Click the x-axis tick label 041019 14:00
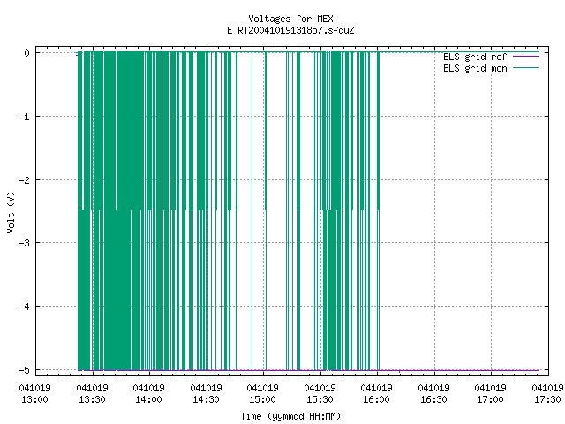565x424 pixels. coord(149,394)
